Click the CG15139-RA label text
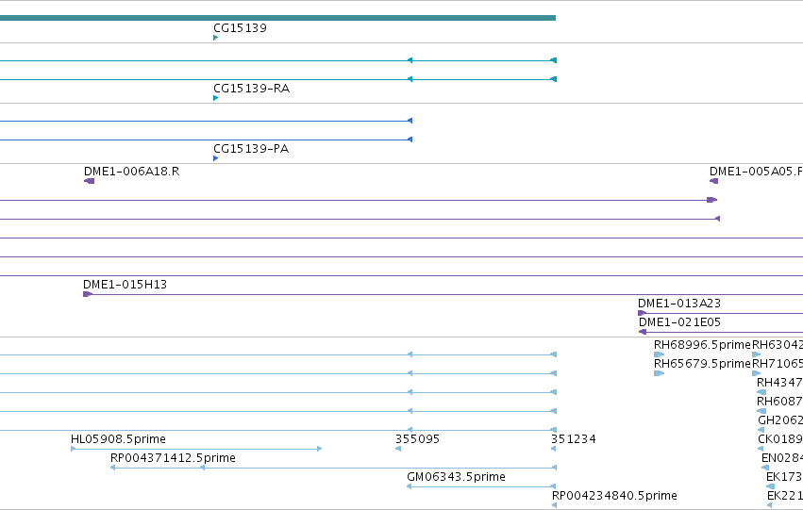The image size is (803, 510). tap(251, 89)
